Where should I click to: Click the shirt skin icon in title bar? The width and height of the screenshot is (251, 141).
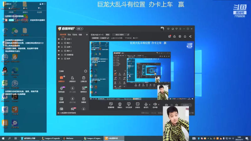pyautogui.click(x=176, y=29)
